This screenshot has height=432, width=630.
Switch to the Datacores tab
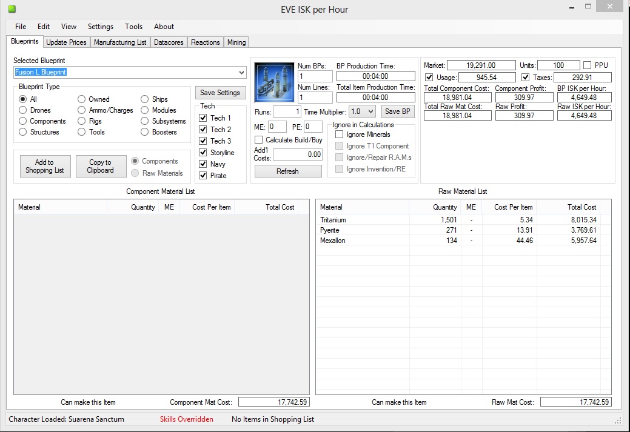(169, 42)
